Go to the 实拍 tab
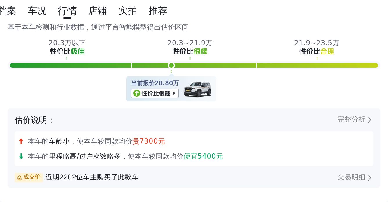The height and width of the screenshot is (202, 388). [127, 11]
